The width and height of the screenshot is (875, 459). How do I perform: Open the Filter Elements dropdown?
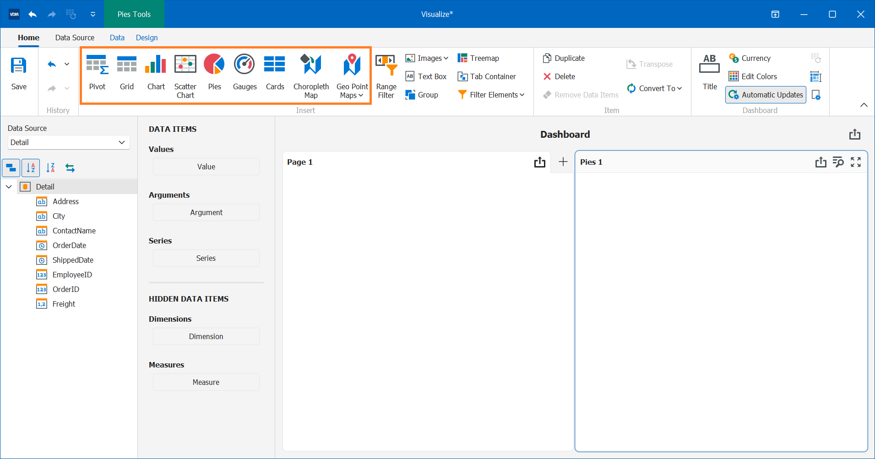[490, 95]
